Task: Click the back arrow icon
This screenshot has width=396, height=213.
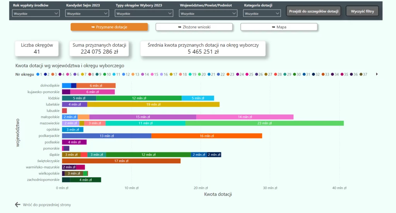Action: [17, 205]
